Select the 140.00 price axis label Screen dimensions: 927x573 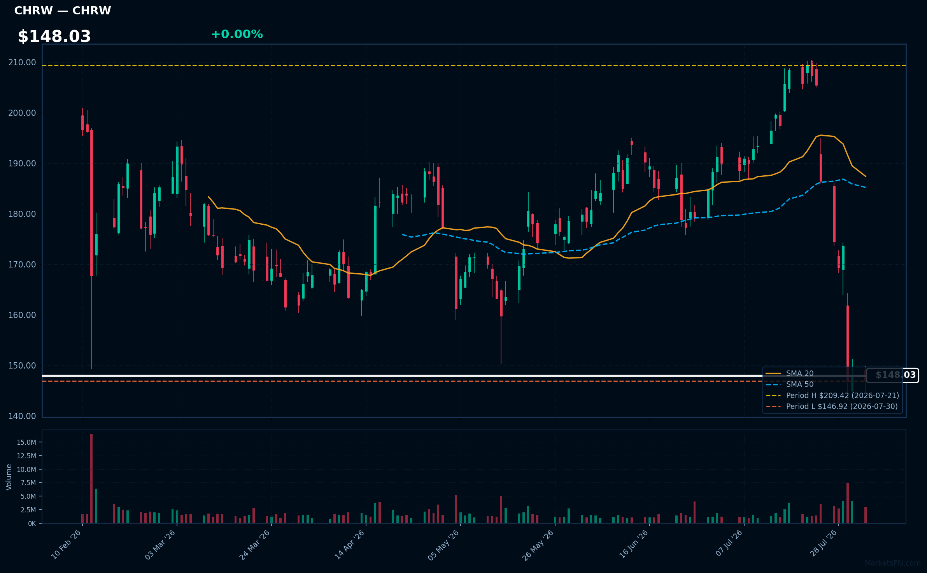[x=22, y=416]
